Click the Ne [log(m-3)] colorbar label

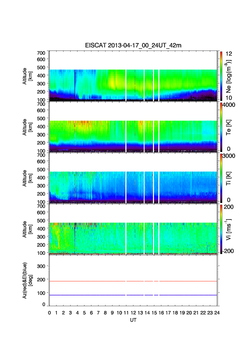229,76
